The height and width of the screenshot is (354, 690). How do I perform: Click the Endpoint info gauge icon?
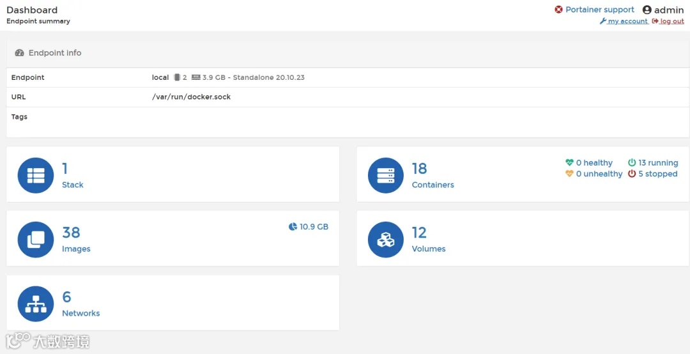19,53
